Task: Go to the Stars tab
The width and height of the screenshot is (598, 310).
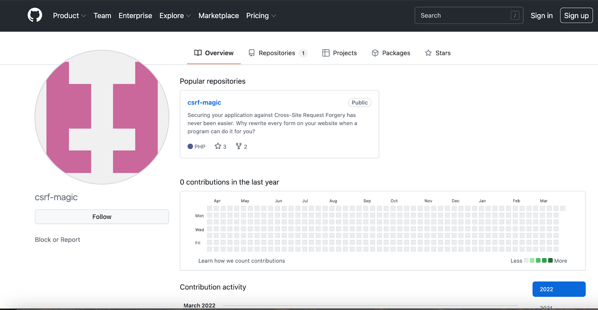Action: click(438, 53)
